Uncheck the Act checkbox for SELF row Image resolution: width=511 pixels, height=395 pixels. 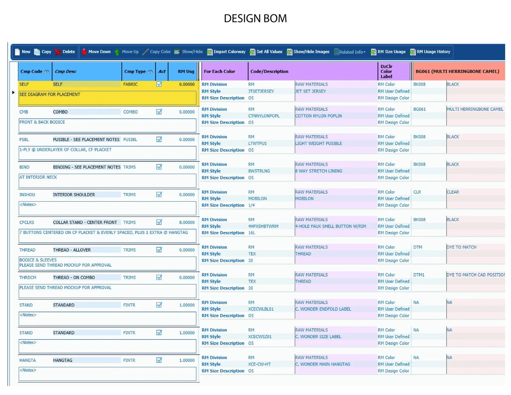pyautogui.click(x=159, y=84)
